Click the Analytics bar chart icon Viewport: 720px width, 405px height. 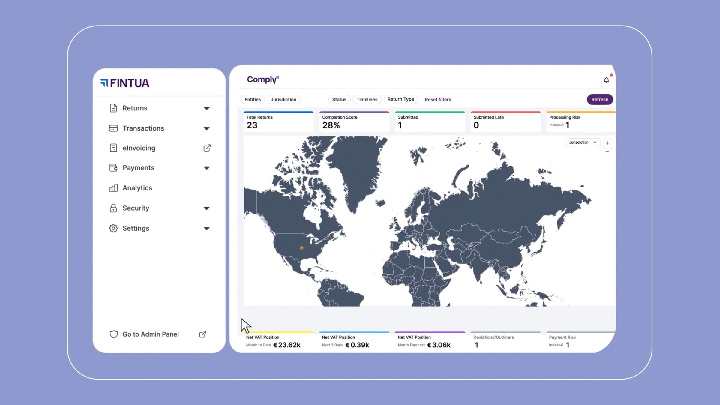(113, 188)
